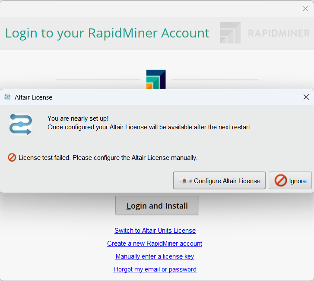Click the large Altair arrows logo in the dialog
This screenshot has height=281, width=314.
pos(21,124)
